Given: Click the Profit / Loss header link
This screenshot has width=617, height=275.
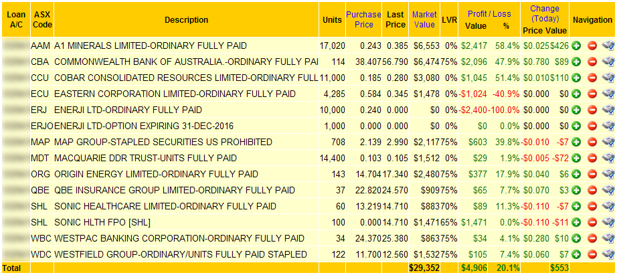Looking at the screenshot, I should click(489, 14).
